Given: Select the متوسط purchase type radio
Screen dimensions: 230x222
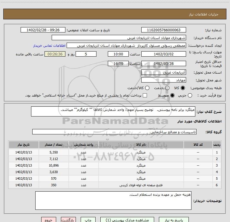Looking at the screenshot, I should pos(172,95).
